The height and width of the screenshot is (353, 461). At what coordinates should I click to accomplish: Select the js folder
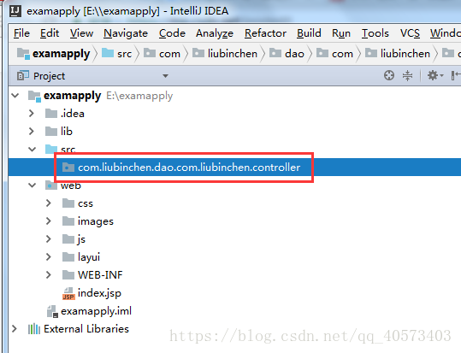(x=81, y=239)
